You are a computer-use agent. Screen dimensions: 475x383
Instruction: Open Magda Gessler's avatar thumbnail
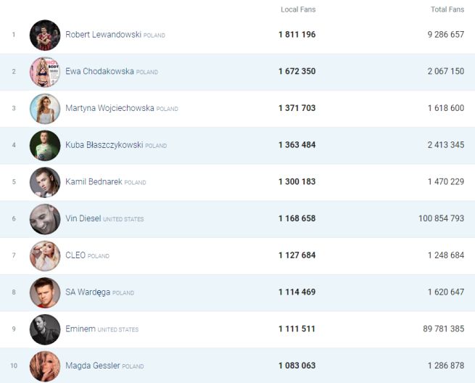45,366
